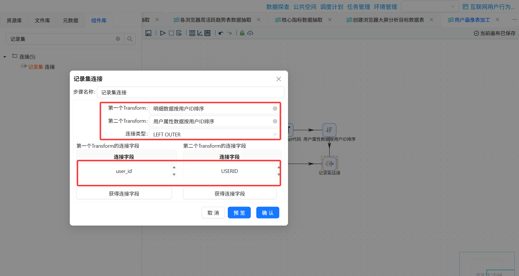Click the 步骤名称 input field

point(191,92)
